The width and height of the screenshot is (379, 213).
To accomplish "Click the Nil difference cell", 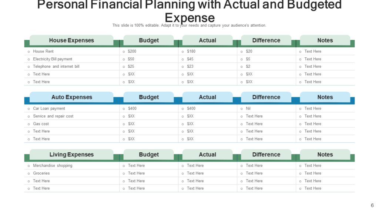I will [248, 108].
